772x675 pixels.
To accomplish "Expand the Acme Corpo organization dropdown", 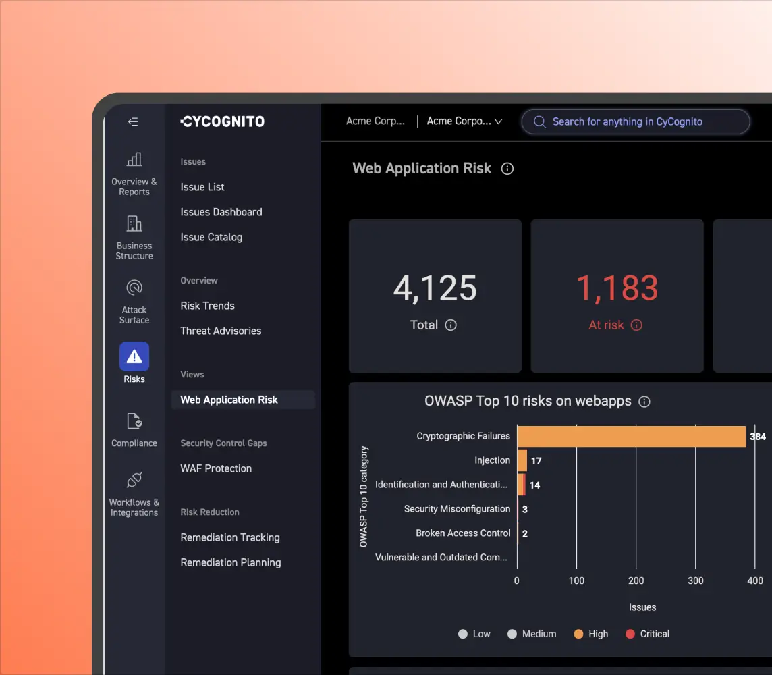I will (x=464, y=122).
